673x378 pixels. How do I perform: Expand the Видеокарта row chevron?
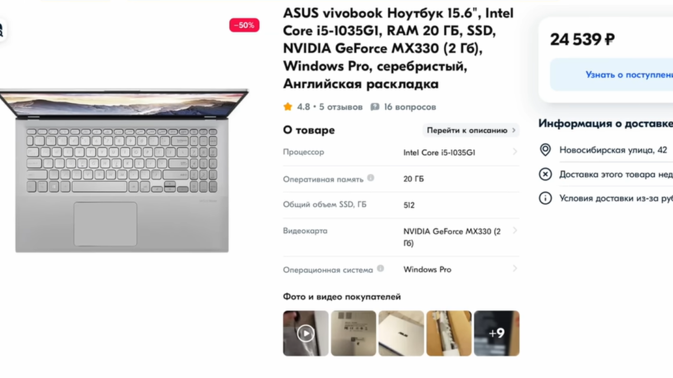[x=515, y=230]
